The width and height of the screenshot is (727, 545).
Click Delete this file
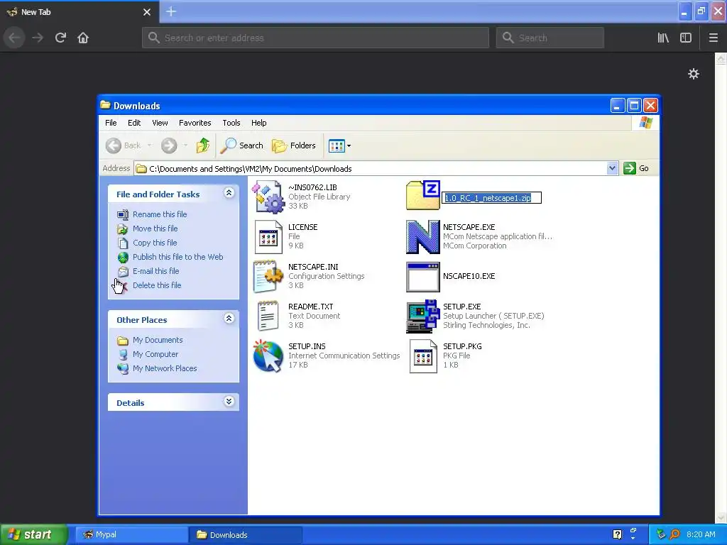click(x=157, y=285)
